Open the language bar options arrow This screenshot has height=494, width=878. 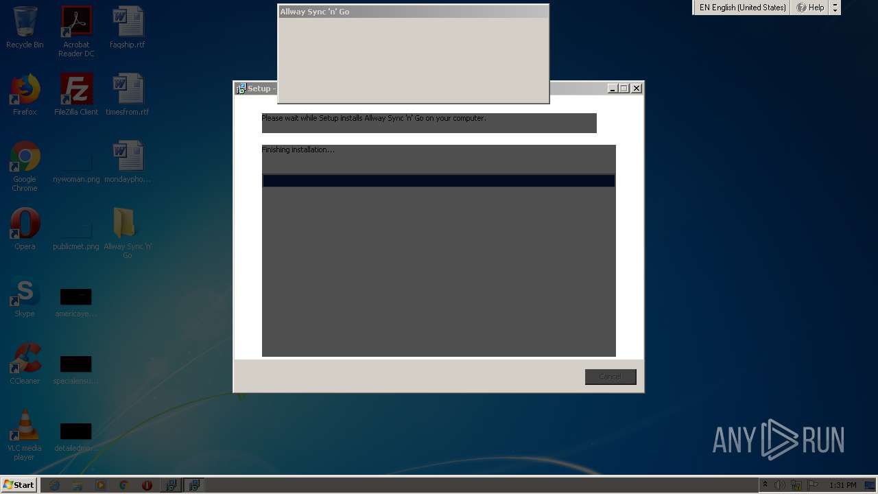[835, 8]
